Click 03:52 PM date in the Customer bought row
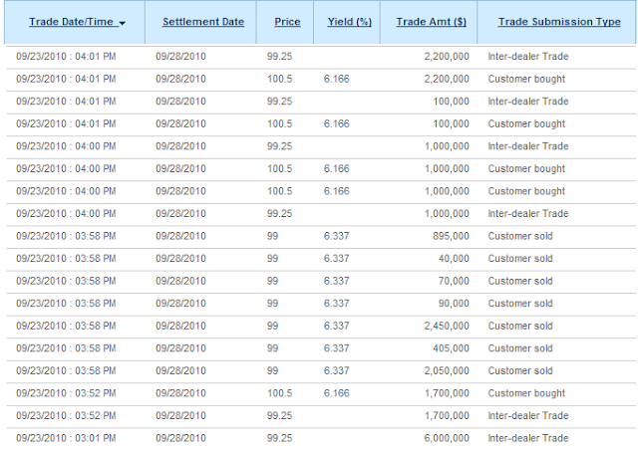 pos(66,393)
